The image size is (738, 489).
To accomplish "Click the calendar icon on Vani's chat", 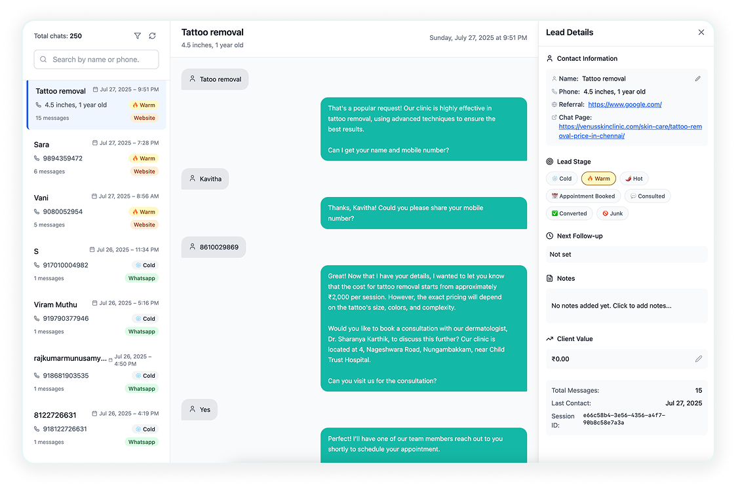I will pyautogui.click(x=94, y=196).
